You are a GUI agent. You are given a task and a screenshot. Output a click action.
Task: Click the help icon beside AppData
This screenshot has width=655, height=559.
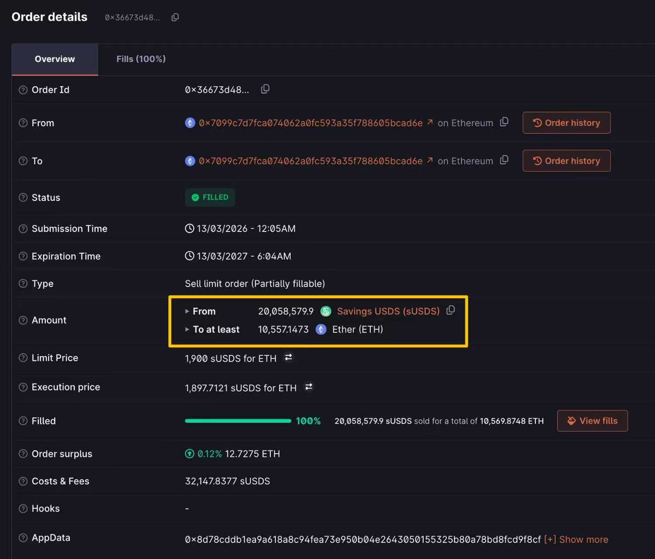23,538
